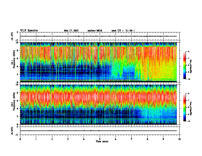Screen dimensions: 202x156
Task: Select the ch.2 "Frequency (kHz)" axis label
Action: 14,101
